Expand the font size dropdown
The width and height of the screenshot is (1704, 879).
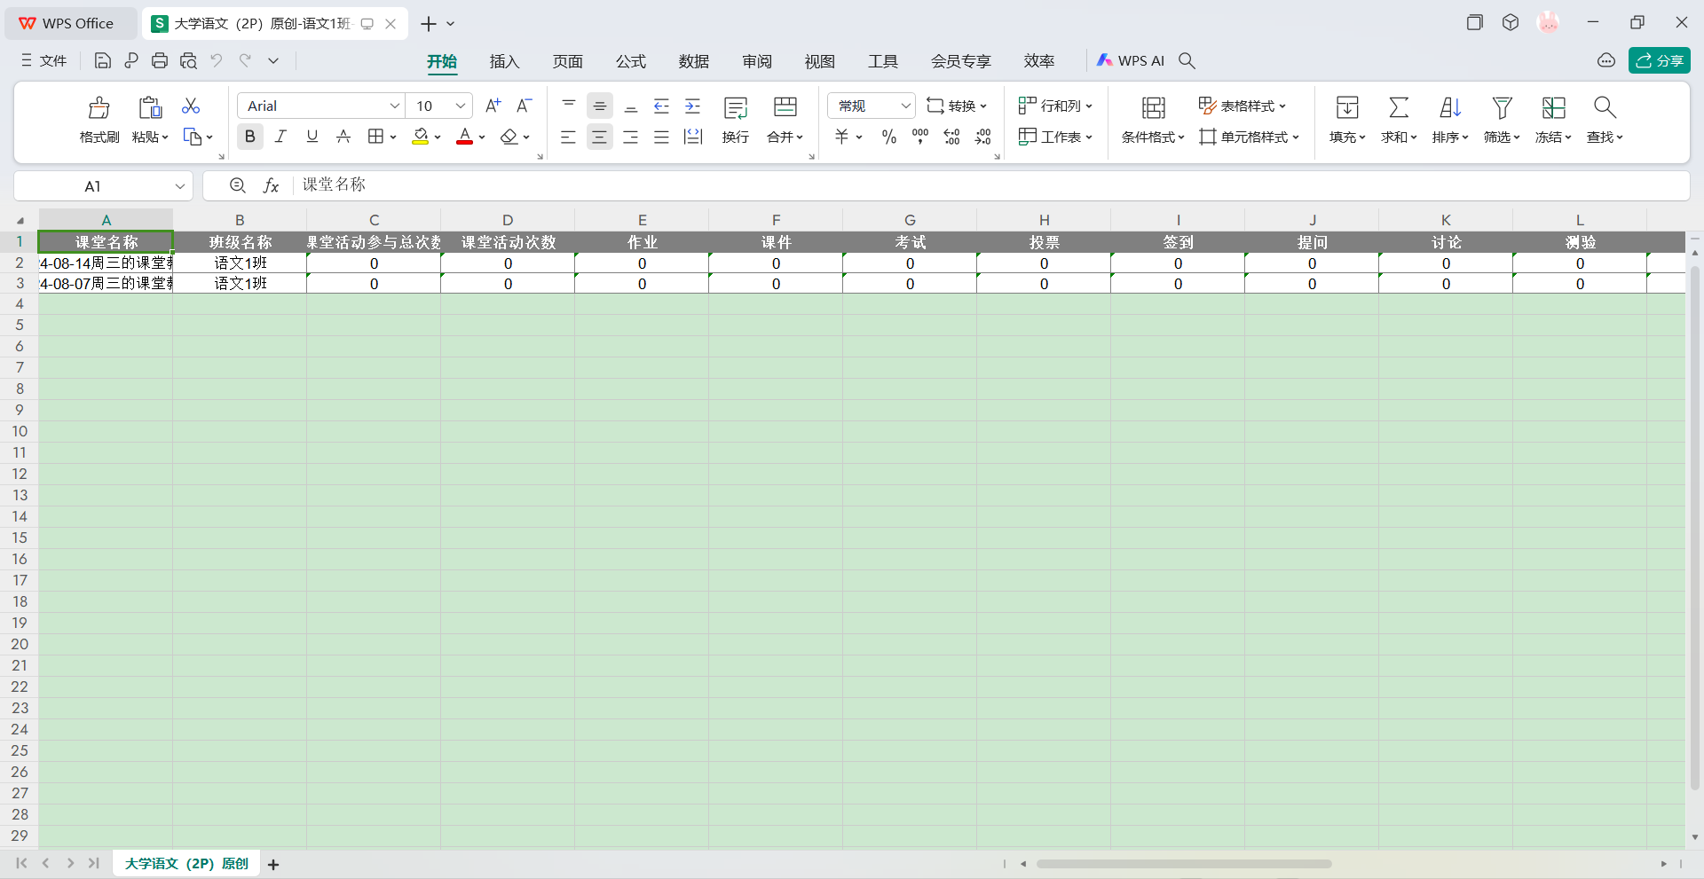[x=460, y=106]
